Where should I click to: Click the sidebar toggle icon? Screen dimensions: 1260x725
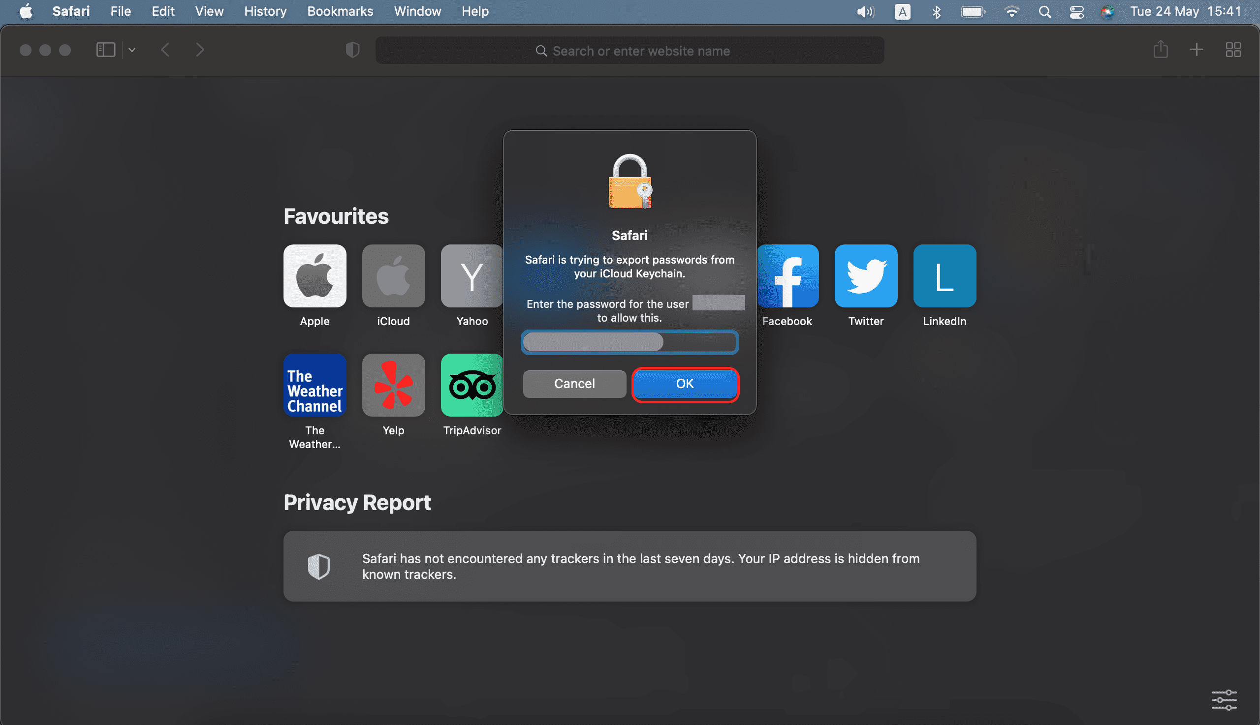pyautogui.click(x=105, y=49)
